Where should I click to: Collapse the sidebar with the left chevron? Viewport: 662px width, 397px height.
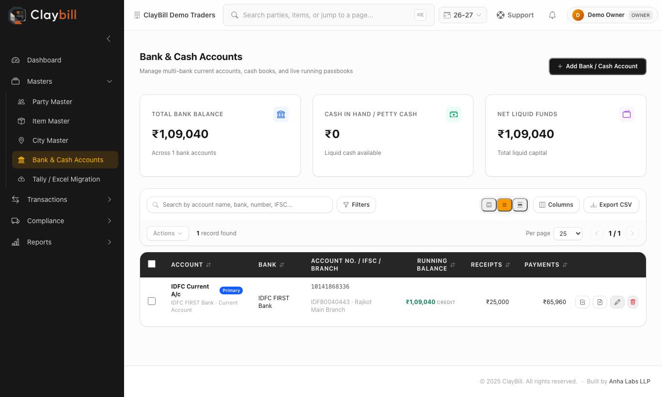pos(109,39)
